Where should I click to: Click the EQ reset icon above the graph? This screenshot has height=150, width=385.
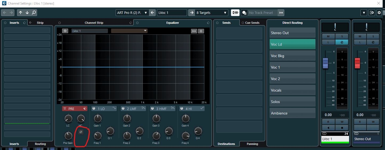(194, 31)
